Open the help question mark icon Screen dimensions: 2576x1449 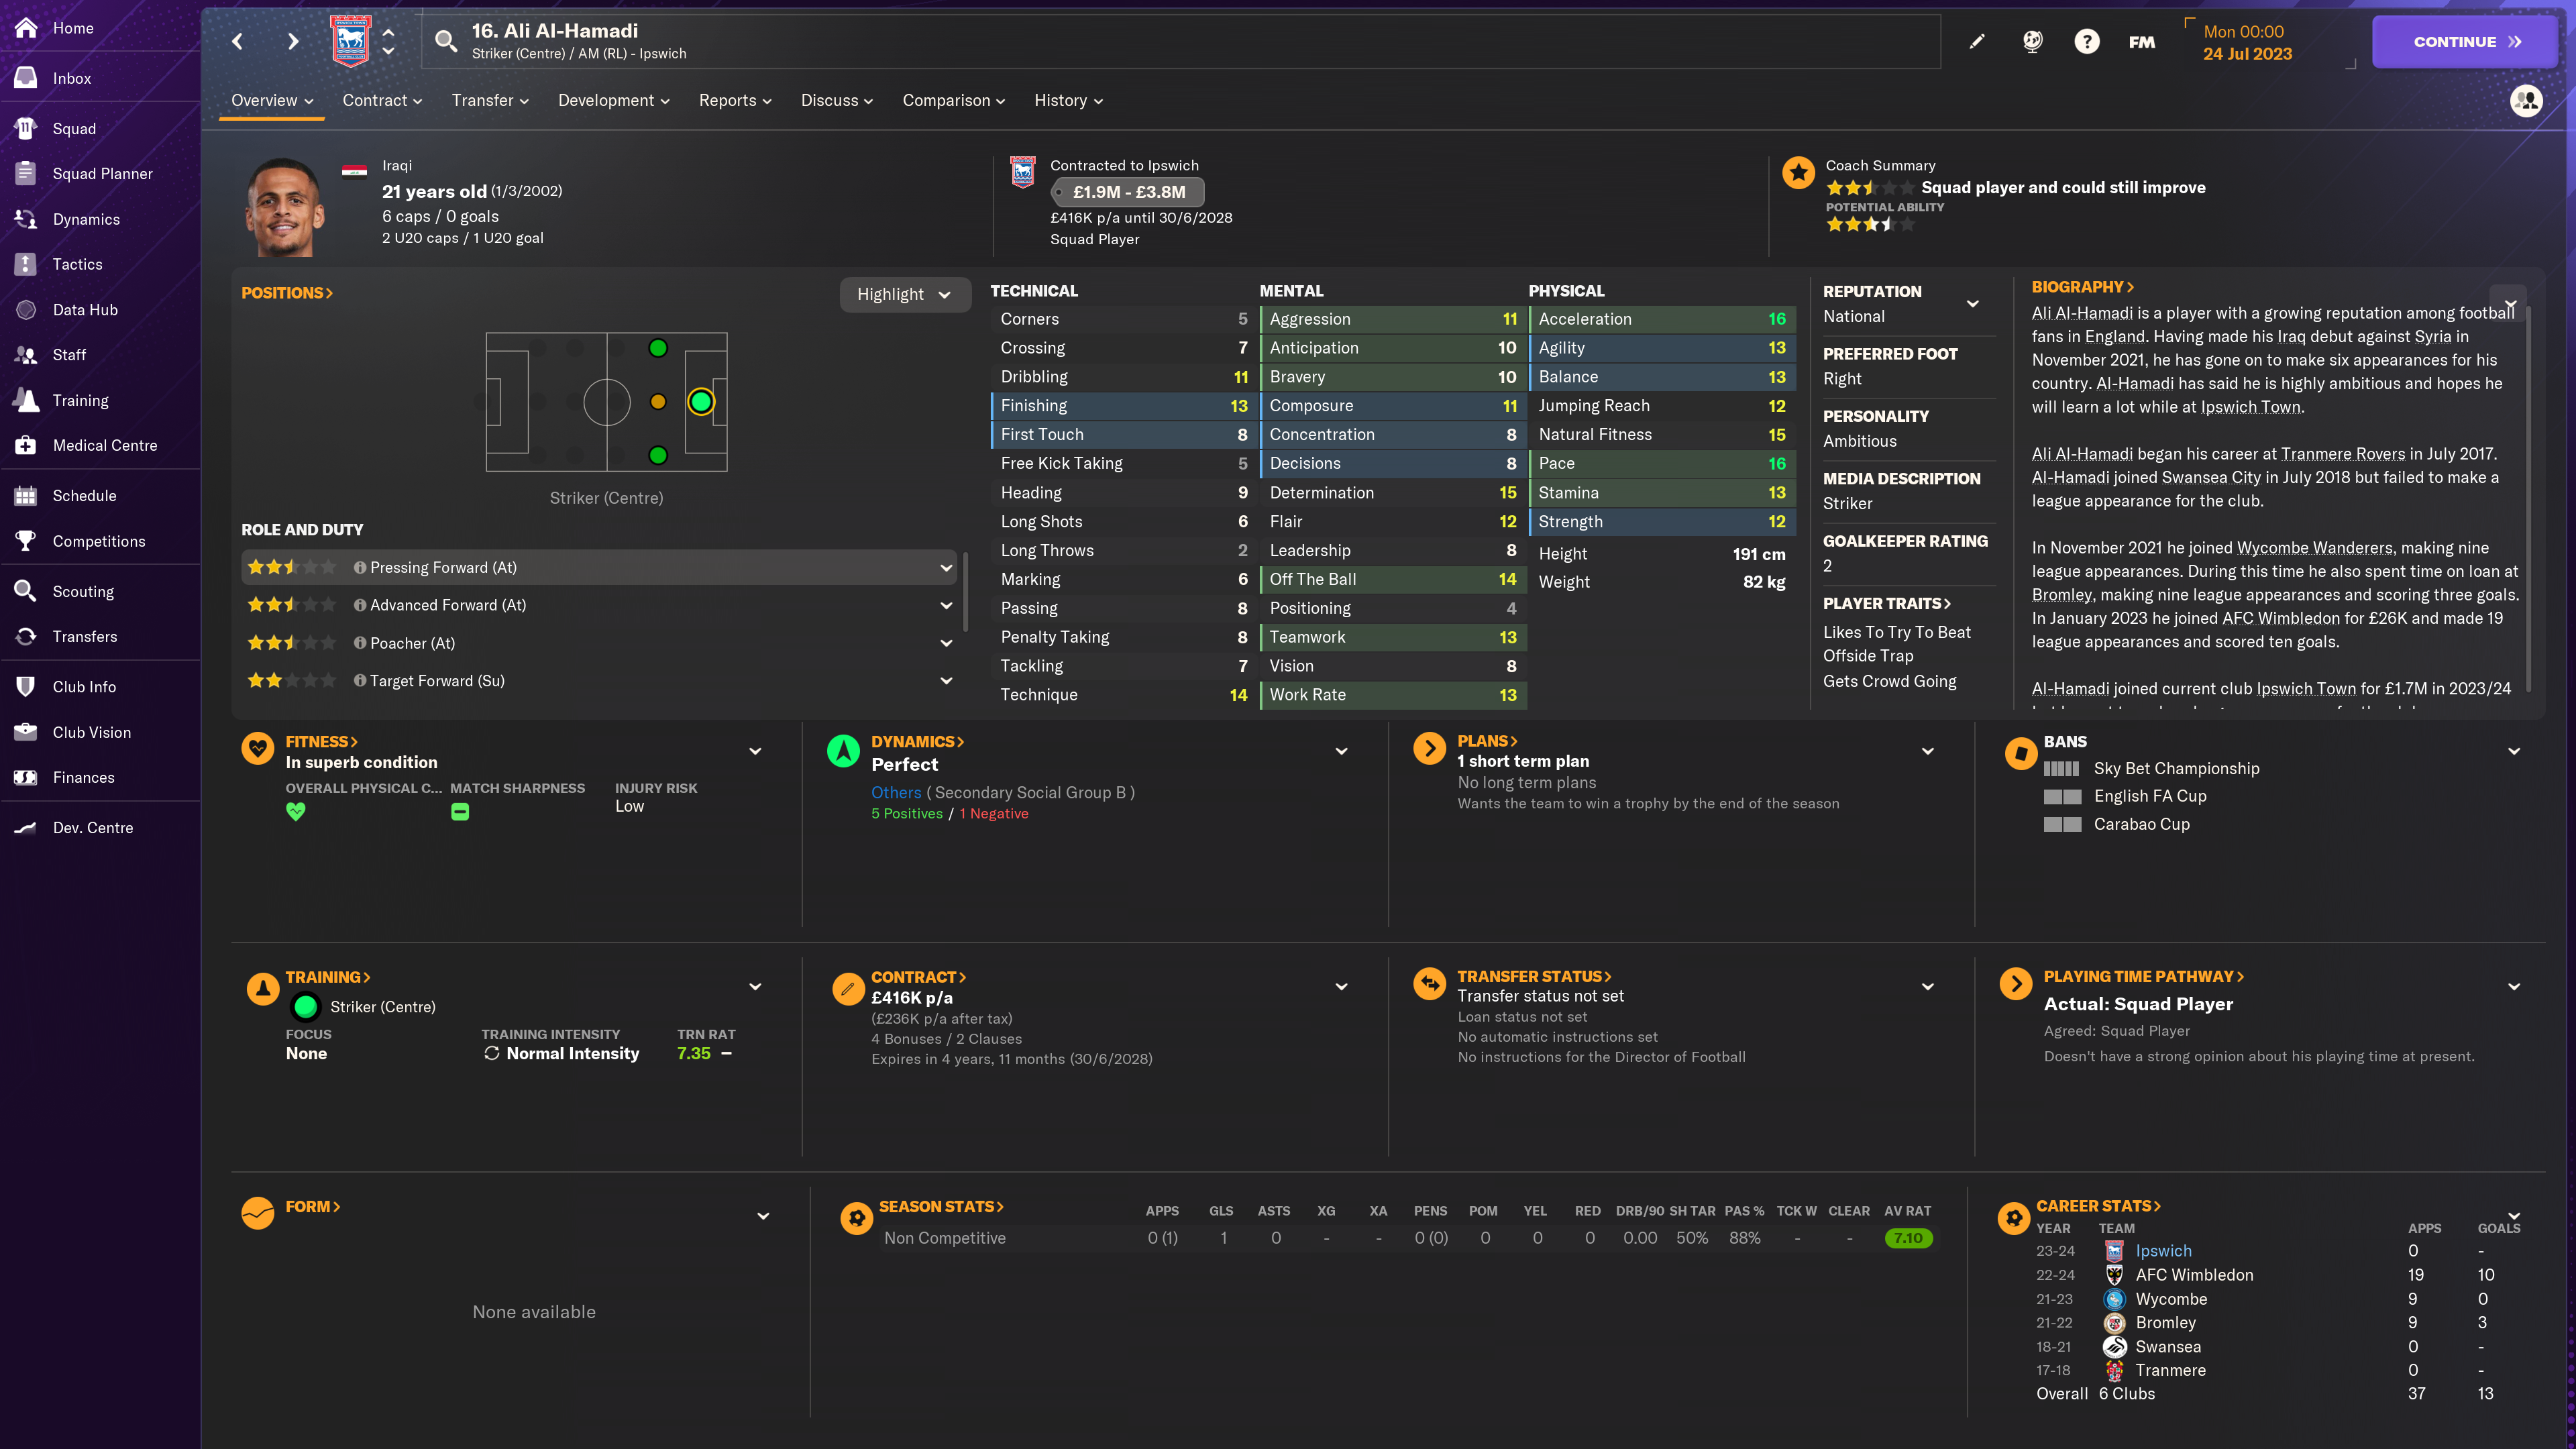click(2087, 41)
